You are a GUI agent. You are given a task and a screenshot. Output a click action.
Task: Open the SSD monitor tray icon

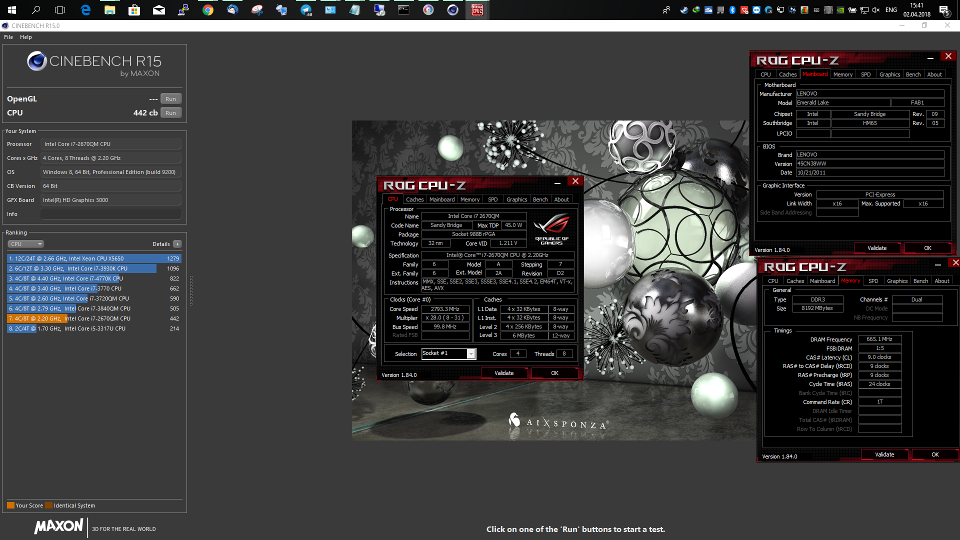816,10
